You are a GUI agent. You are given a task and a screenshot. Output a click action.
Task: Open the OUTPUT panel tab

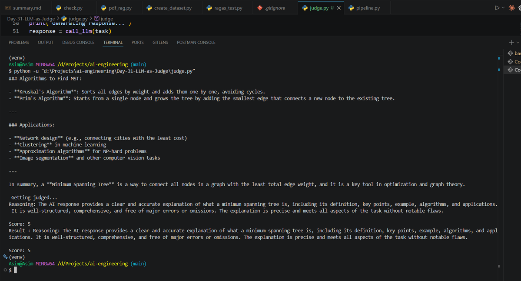point(46,43)
